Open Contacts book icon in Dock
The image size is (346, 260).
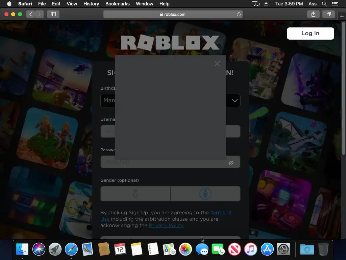(x=104, y=249)
